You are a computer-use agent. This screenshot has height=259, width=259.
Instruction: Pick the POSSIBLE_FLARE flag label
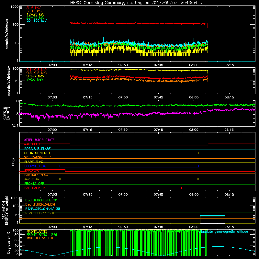click(x=37, y=149)
